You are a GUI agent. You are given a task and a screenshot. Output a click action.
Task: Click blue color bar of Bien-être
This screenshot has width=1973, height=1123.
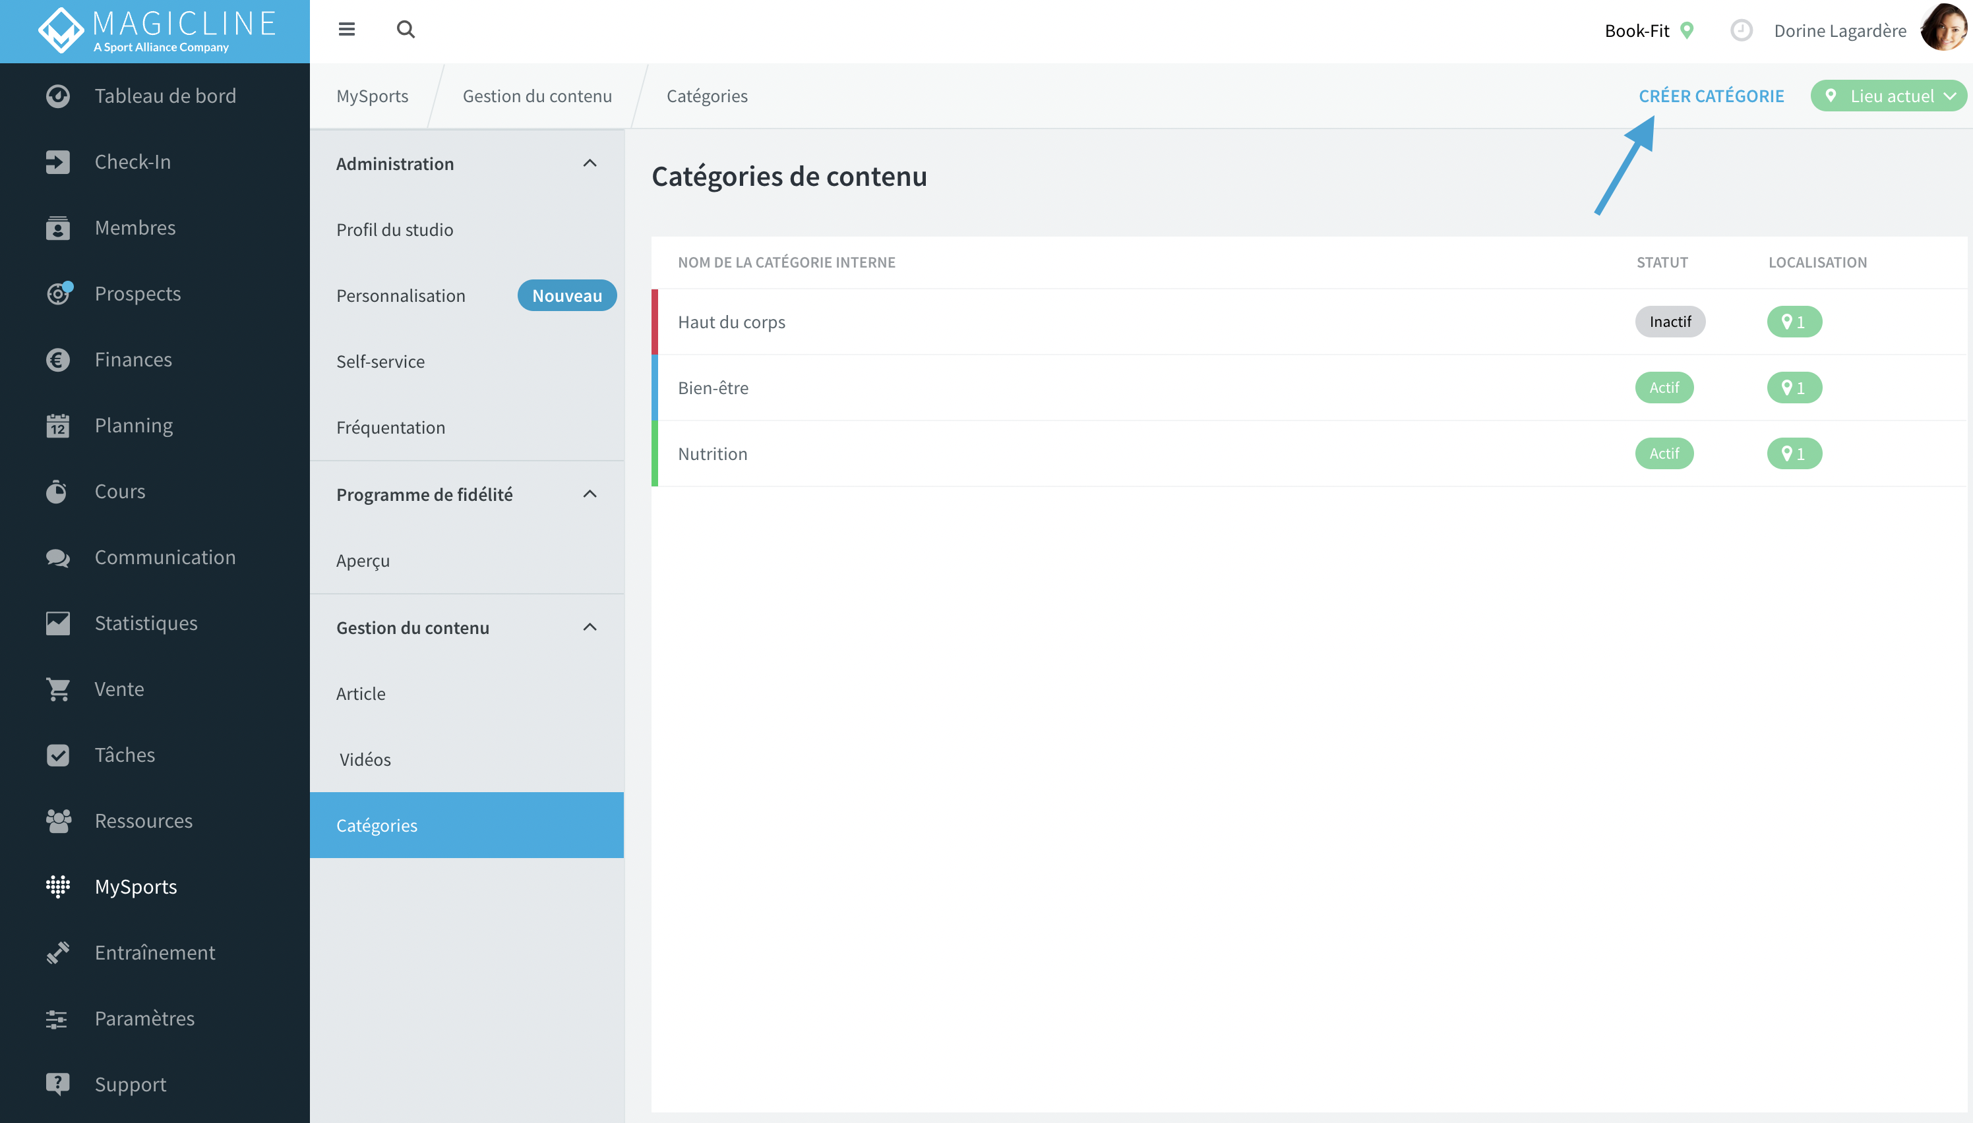click(654, 388)
